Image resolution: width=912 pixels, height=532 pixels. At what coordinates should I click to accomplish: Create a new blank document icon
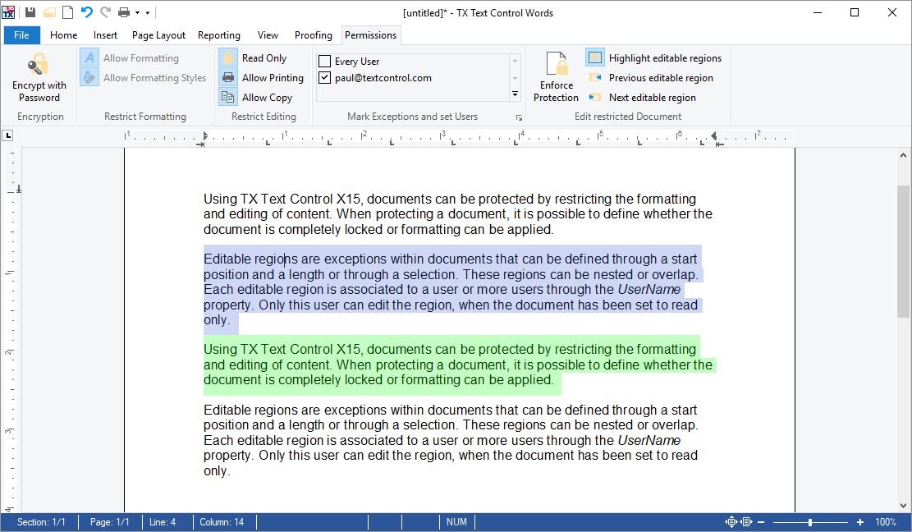[68, 12]
